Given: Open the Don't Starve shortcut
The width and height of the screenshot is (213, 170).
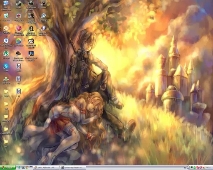Looking at the screenshot, I should pyautogui.click(x=43, y=17).
